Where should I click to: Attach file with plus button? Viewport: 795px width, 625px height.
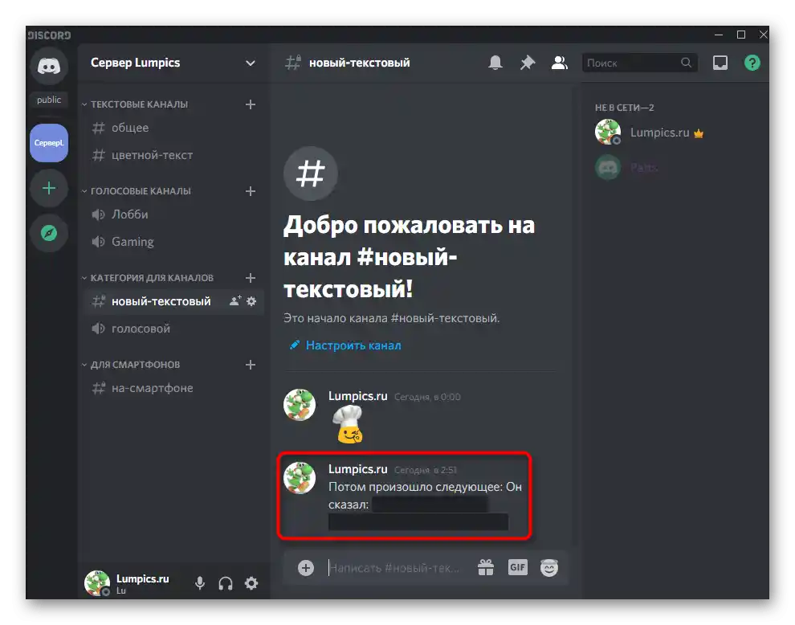[306, 568]
